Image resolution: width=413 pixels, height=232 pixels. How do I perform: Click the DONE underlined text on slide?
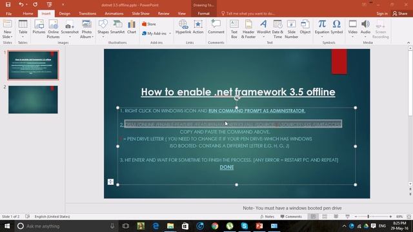(x=227, y=168)
